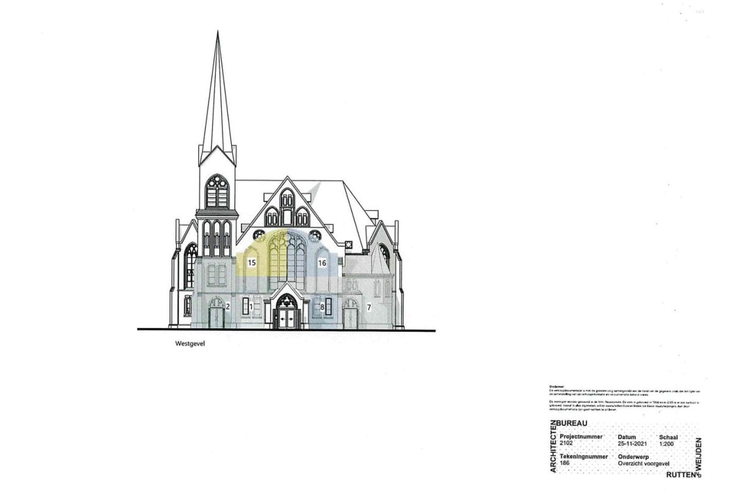Click the Schaal value 1:200
Image resolution: width=746 pixels, height=497 pixels.
point(668,443)
